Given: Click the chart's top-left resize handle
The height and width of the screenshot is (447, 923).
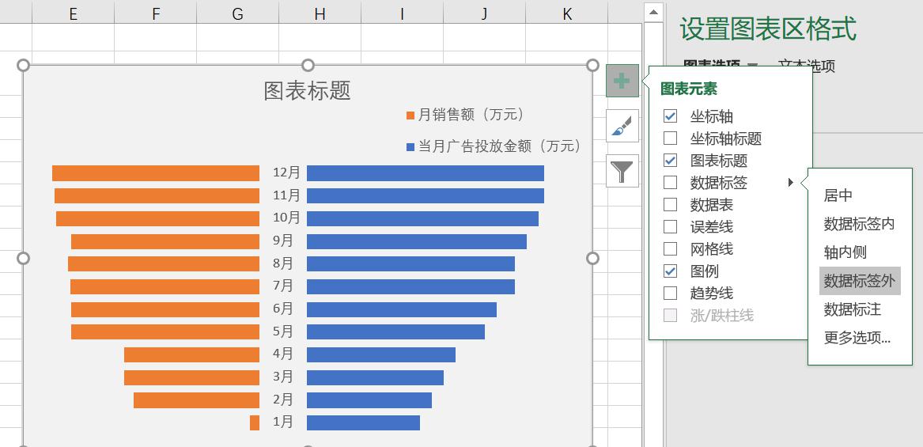Looking at the screenshot, I should click(x=23, y=66).
